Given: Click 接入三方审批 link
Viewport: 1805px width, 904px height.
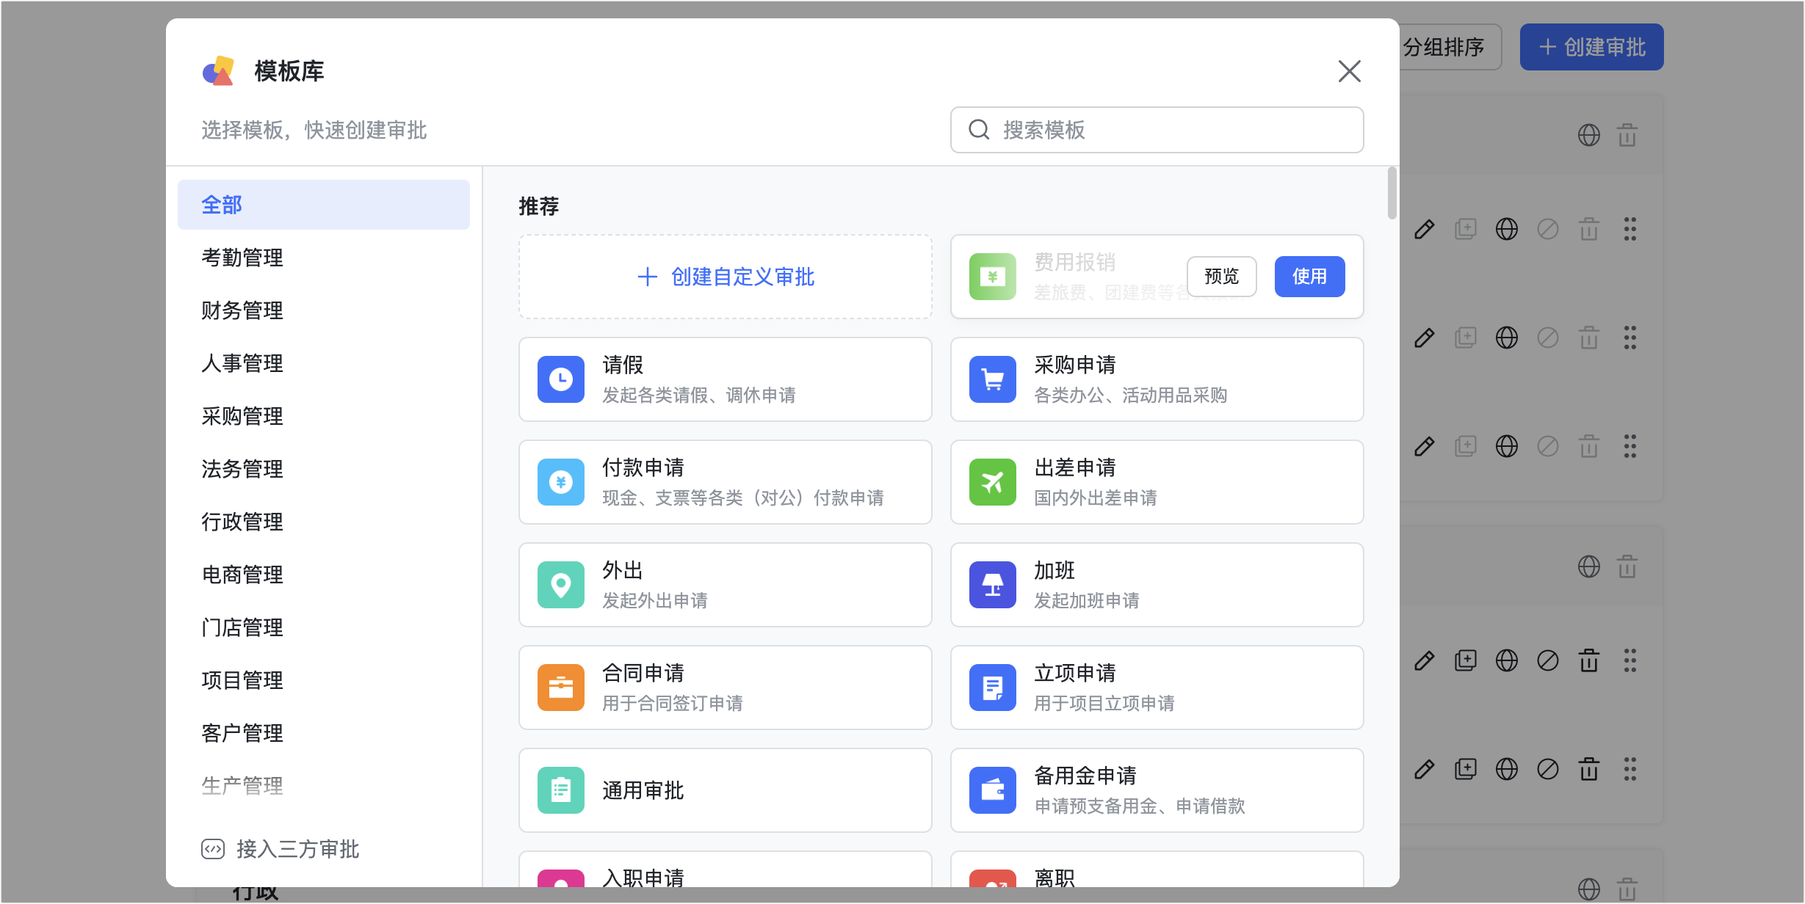Looking at the screenshot, I should coord(281,849).
